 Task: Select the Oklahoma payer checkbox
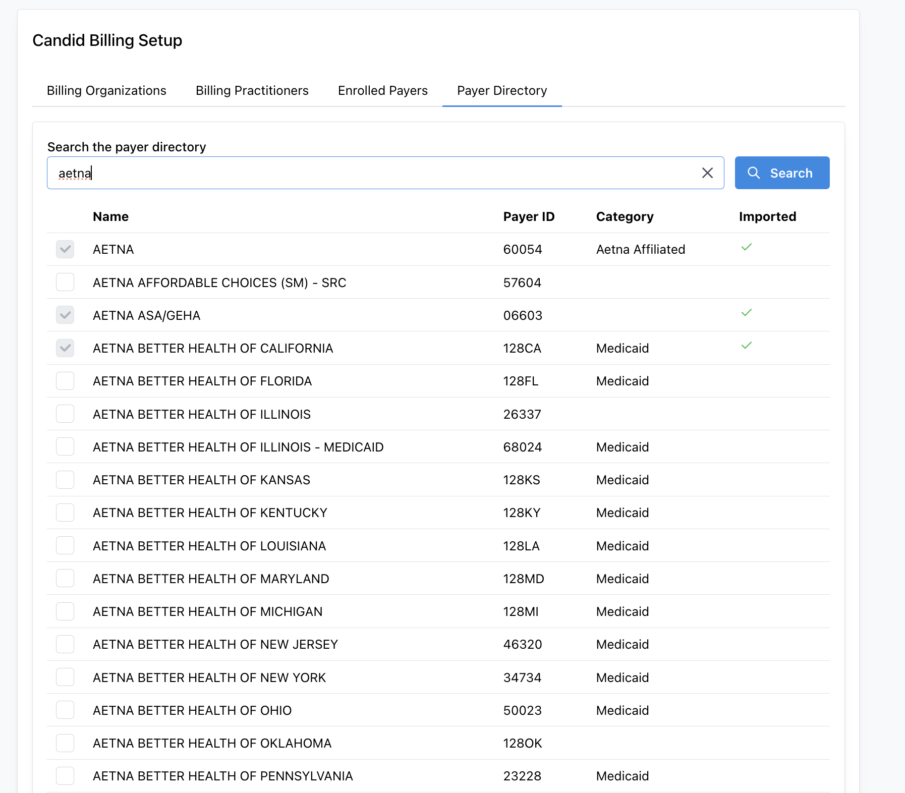[65, 743]
